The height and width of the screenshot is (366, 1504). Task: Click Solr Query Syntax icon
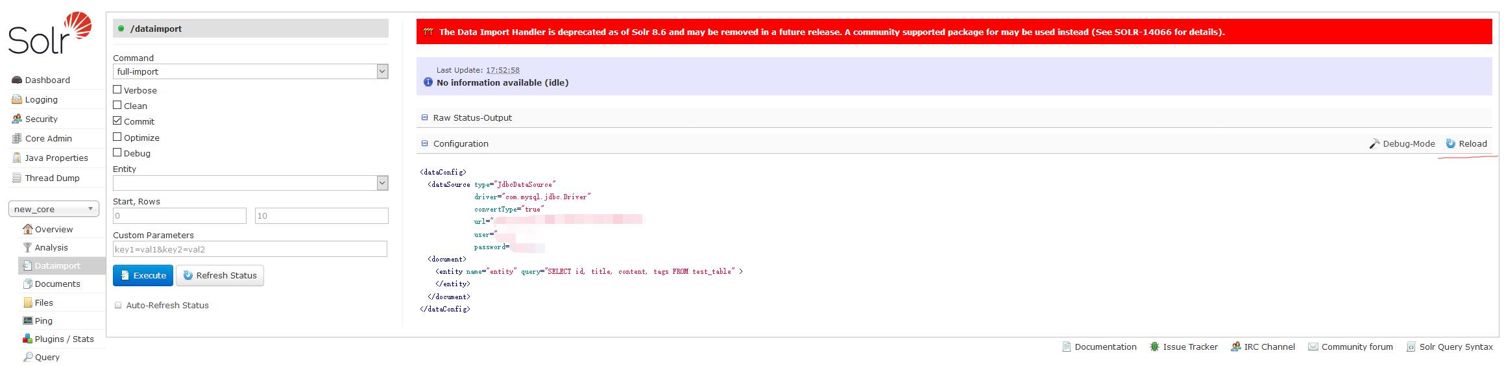tap(1411, 347)
